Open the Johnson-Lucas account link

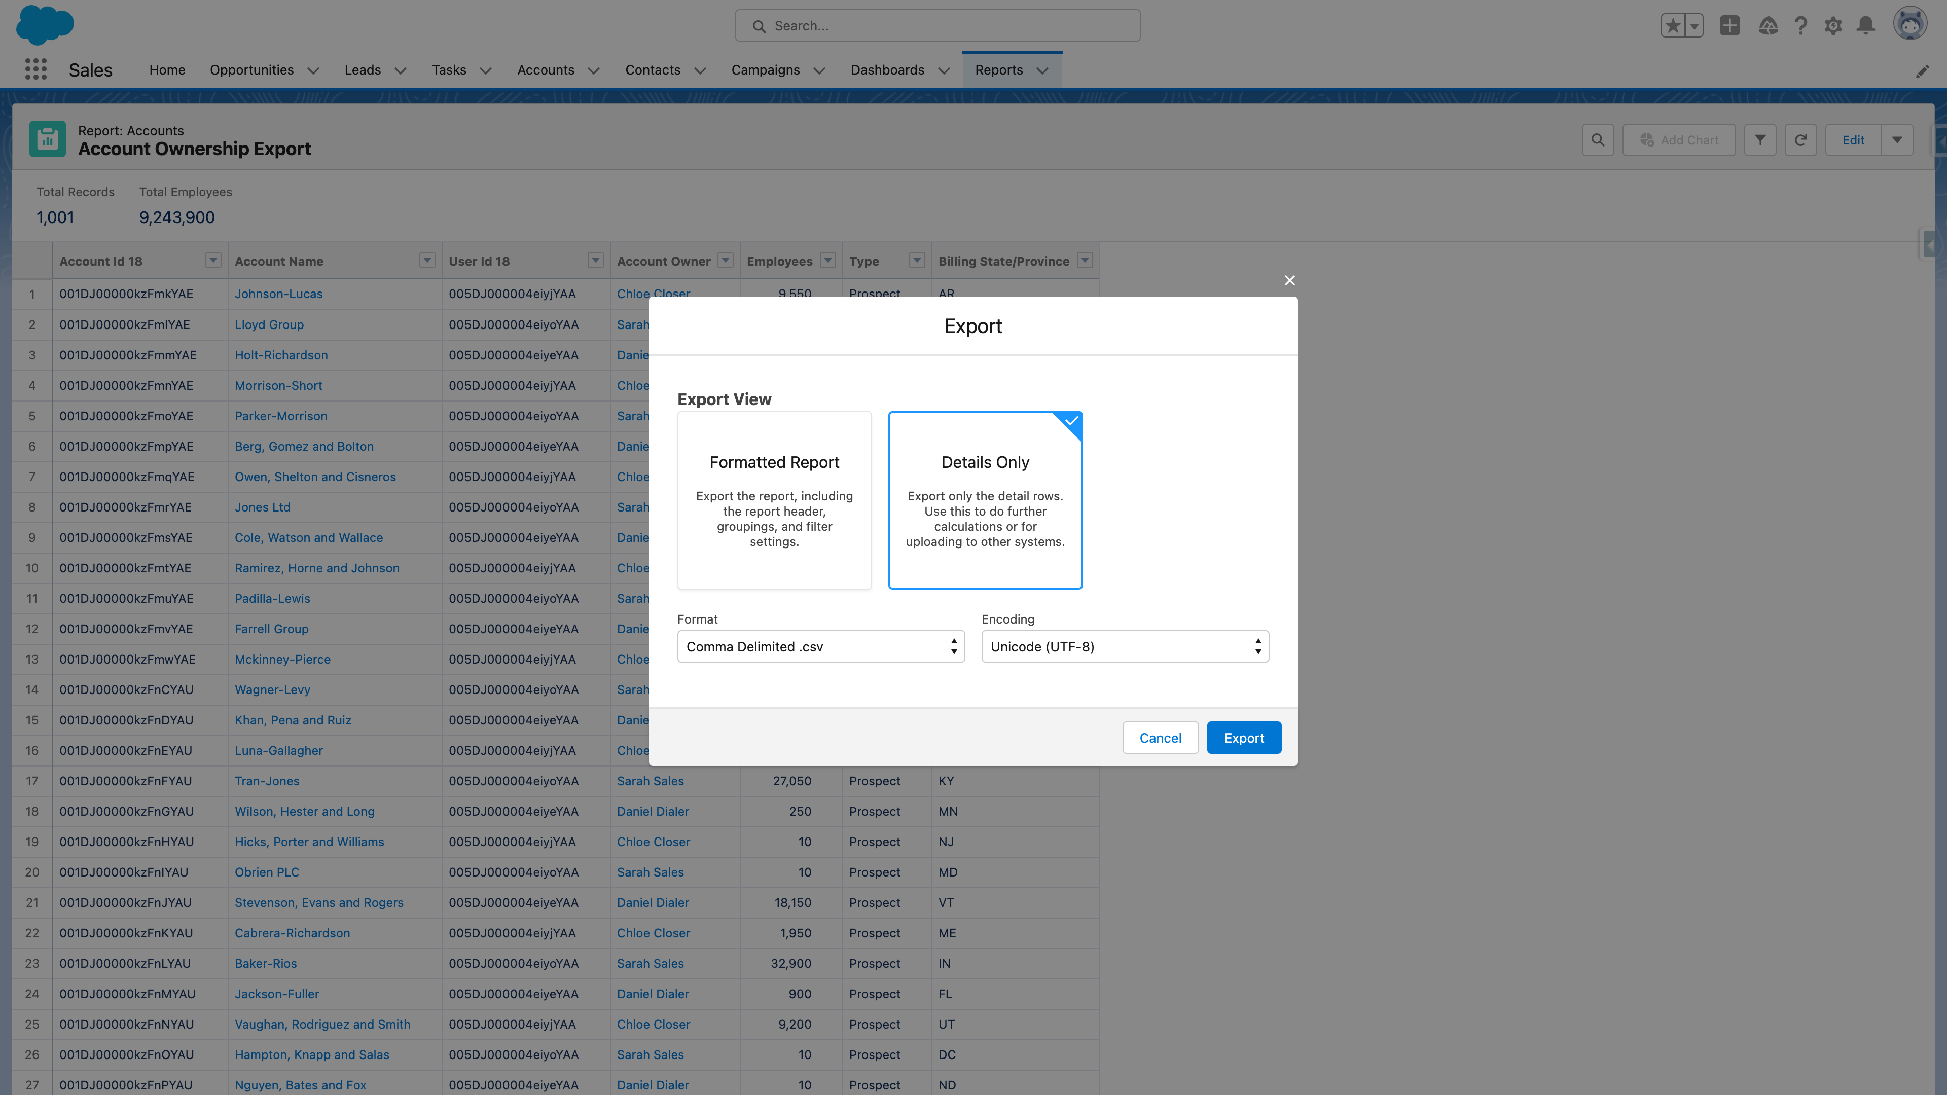tap(279, 294)
